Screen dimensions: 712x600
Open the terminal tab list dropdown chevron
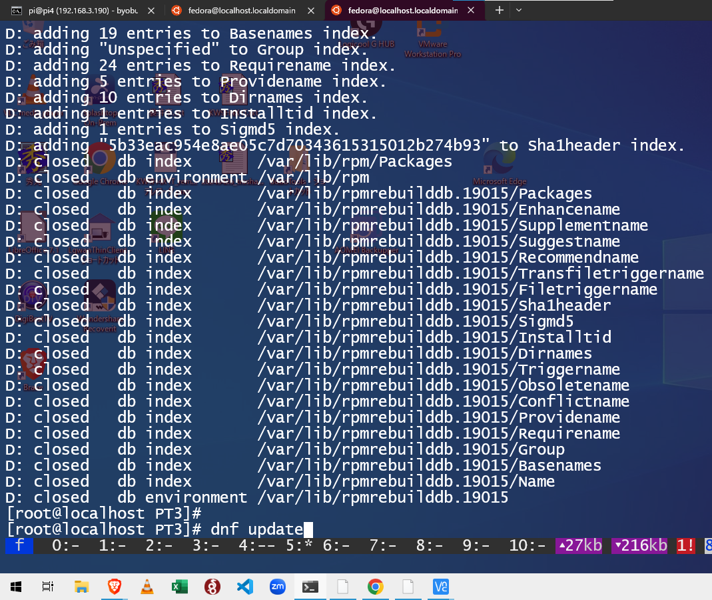(x=519, y=11)
